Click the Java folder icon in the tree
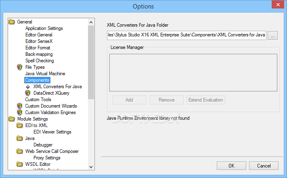Screen dimensions: 287x178 click(20, 138)
